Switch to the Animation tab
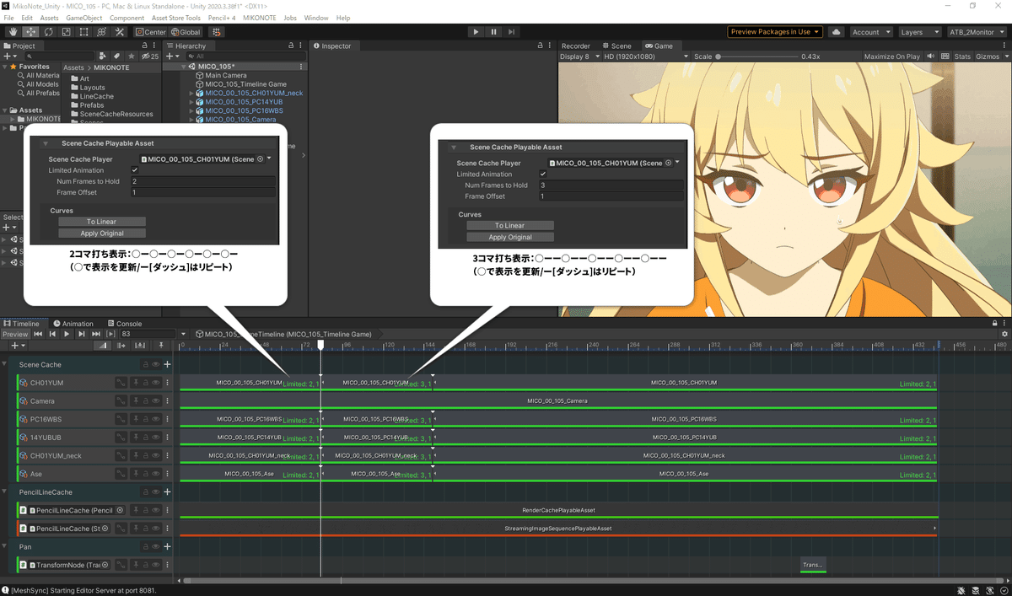 [x=73, y=324]
